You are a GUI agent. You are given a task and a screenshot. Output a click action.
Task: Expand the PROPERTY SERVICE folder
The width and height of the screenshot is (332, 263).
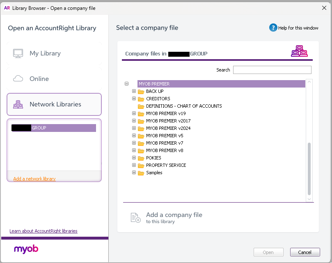pyautogui.click(x=134, y=165)
